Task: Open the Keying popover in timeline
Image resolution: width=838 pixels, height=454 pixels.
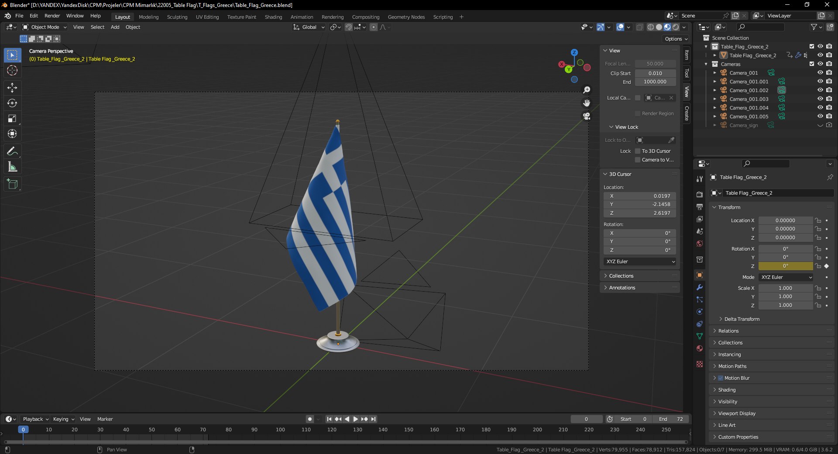Action: (63, 419)
